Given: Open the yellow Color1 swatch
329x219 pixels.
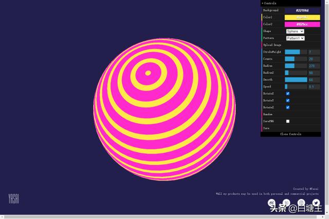Looking at the screenshot, I should pyautogui.click(x=302, y=17).
